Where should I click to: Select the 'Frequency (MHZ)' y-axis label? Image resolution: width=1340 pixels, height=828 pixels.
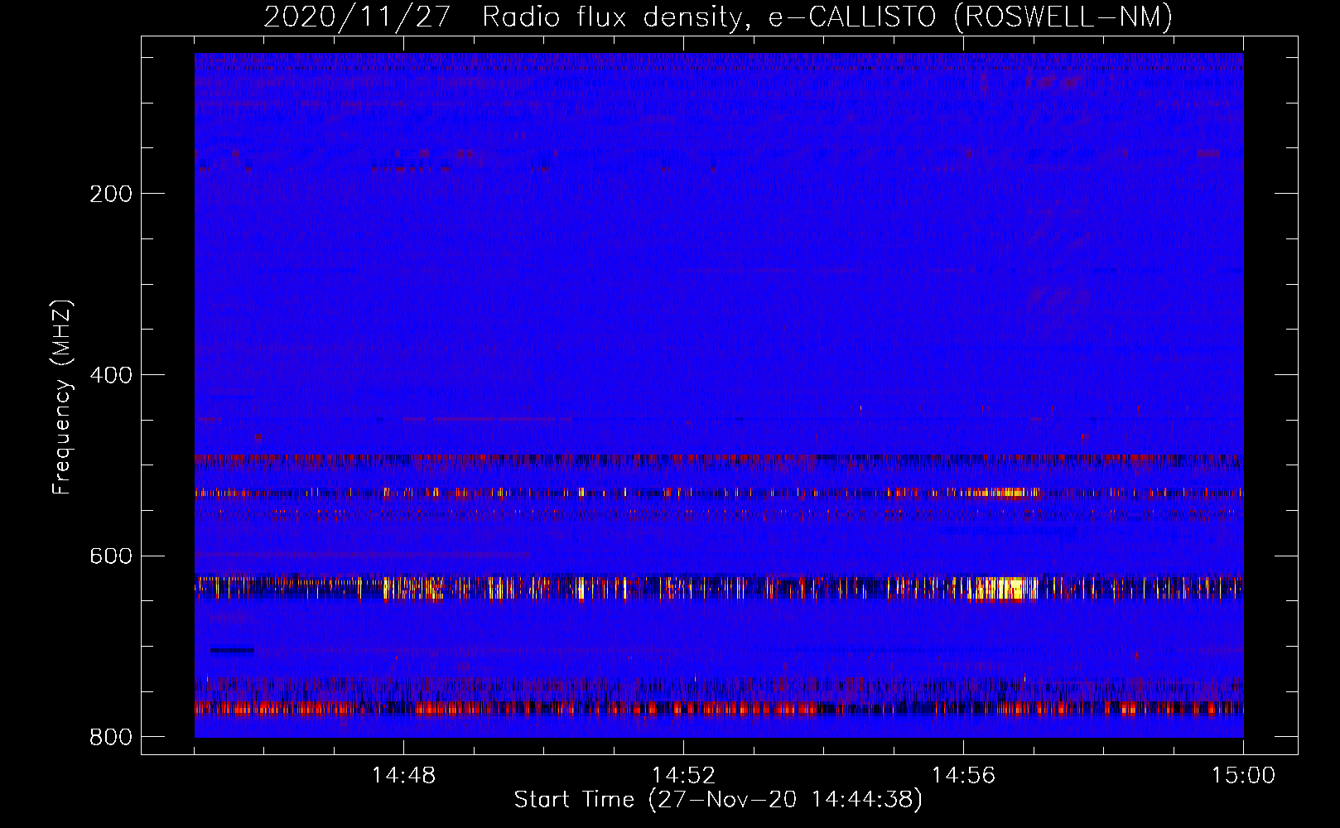click(x=62, y=397)
